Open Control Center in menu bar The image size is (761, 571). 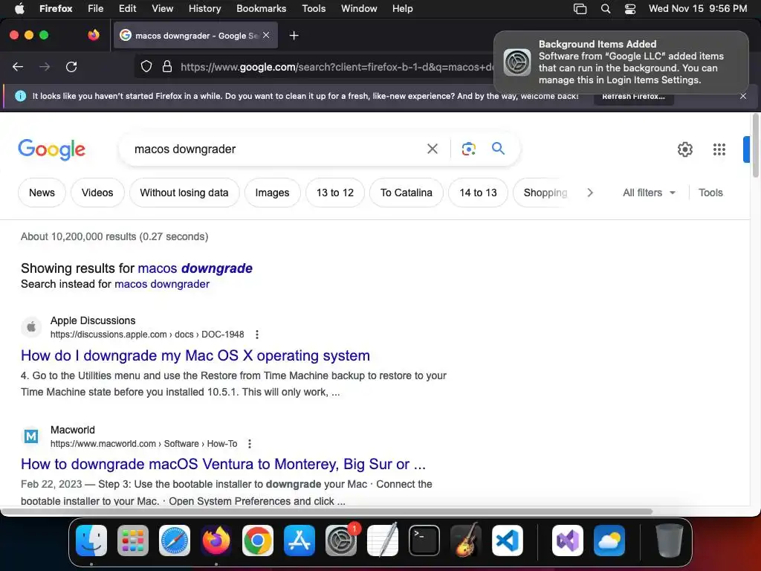[630, 8]
